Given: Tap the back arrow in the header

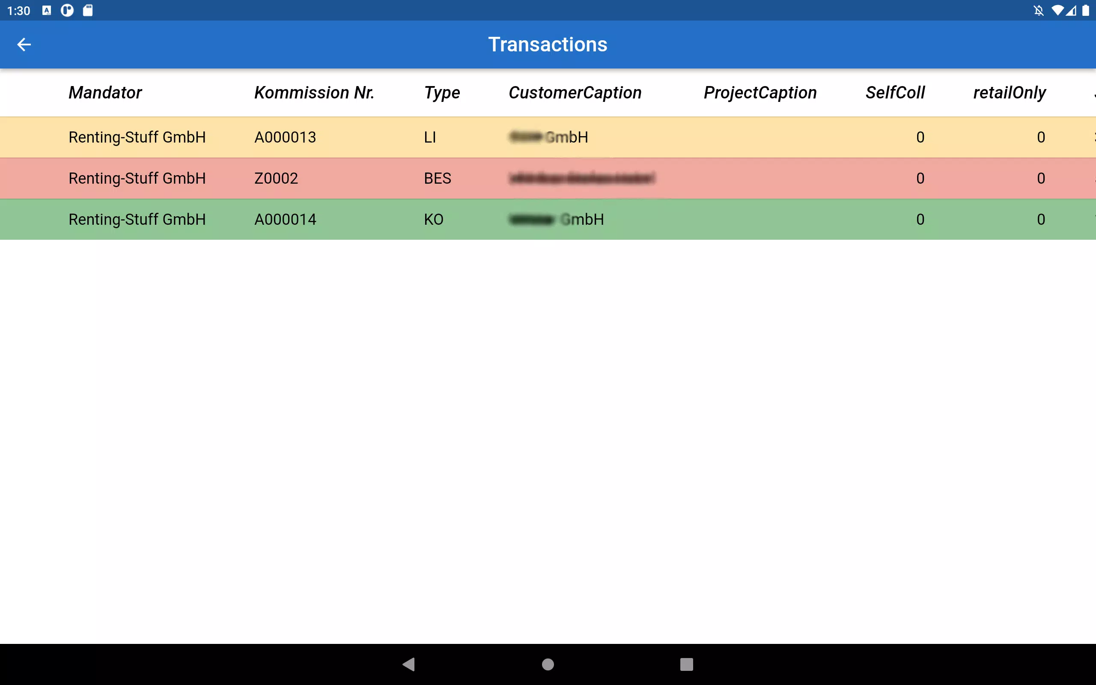Looking at the screenshot, I should coord(24,45).
